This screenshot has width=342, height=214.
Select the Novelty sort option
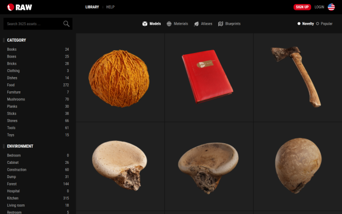[x=306, y=23]
